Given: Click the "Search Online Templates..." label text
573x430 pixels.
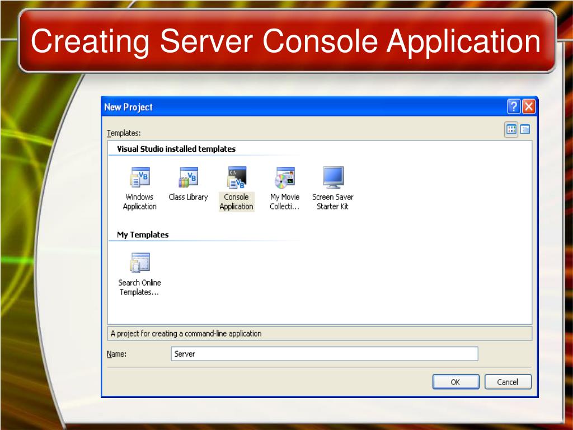Looking at the screenshot, I should (139, 287).
